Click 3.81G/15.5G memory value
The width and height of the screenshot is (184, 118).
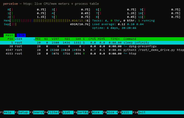coord(78,21)
